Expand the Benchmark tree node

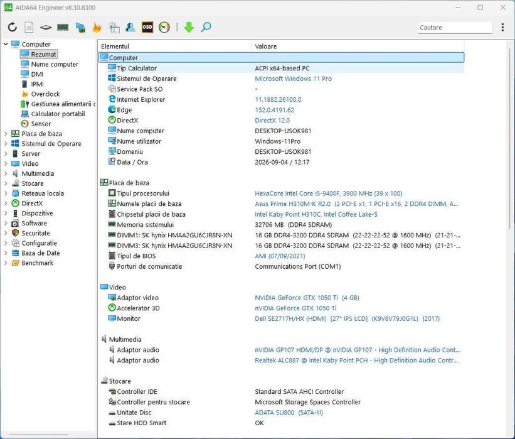(6, 263)
